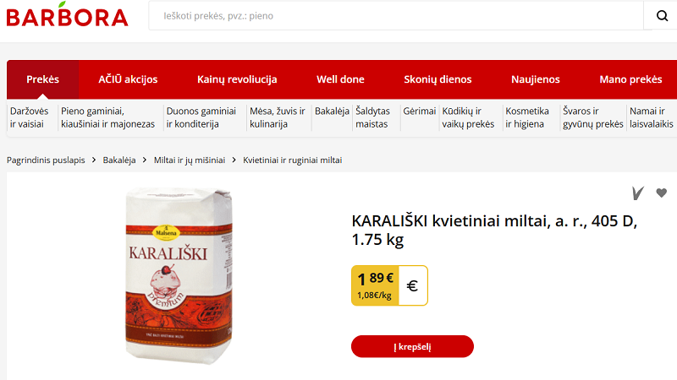Open Mano prekės tab
Image resolution: width=677 pixels, height=380 pixels.
pyautogui.click(x=630, y=79)
